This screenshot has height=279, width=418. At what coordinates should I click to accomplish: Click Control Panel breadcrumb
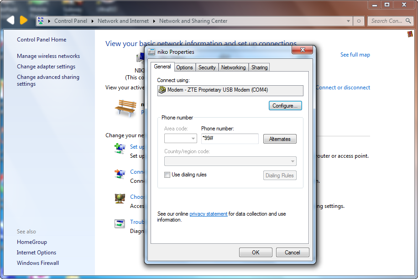(71, 21)
